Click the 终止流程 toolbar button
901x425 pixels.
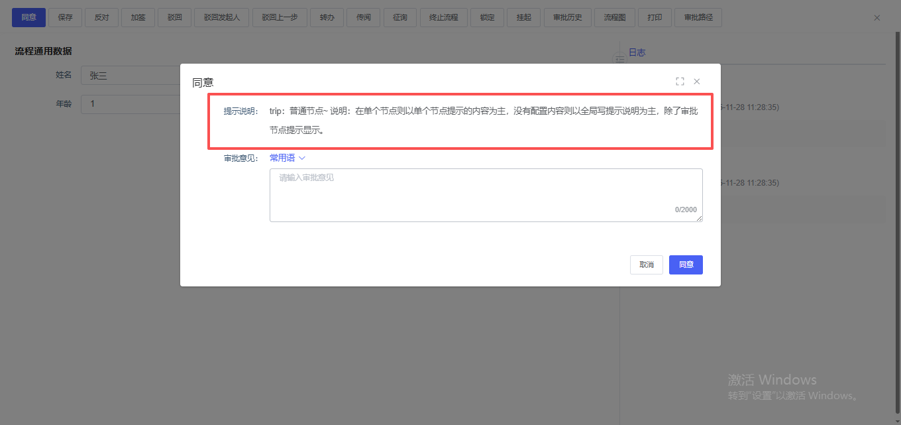(x=444, y=18)
